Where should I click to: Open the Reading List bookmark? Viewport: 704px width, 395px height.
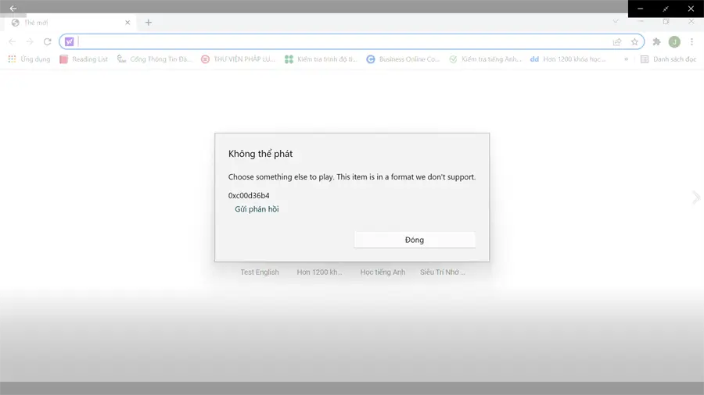coord(84,59)
